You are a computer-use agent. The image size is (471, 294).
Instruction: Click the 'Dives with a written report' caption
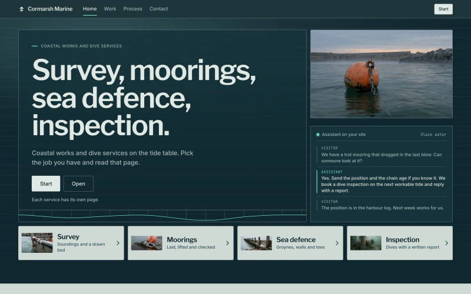(413, 247)
